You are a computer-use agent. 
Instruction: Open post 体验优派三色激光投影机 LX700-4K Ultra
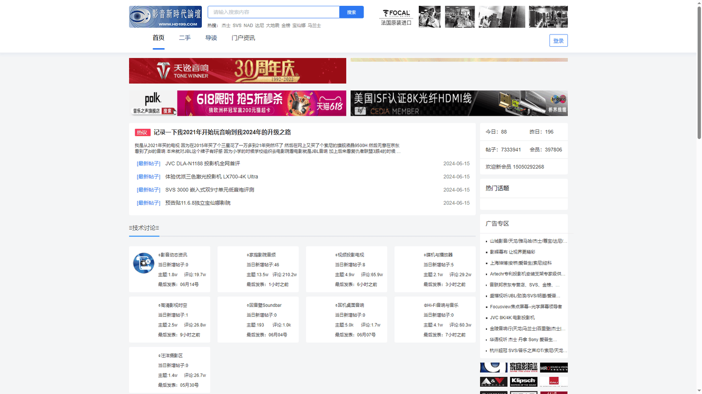tap(212, 177)
